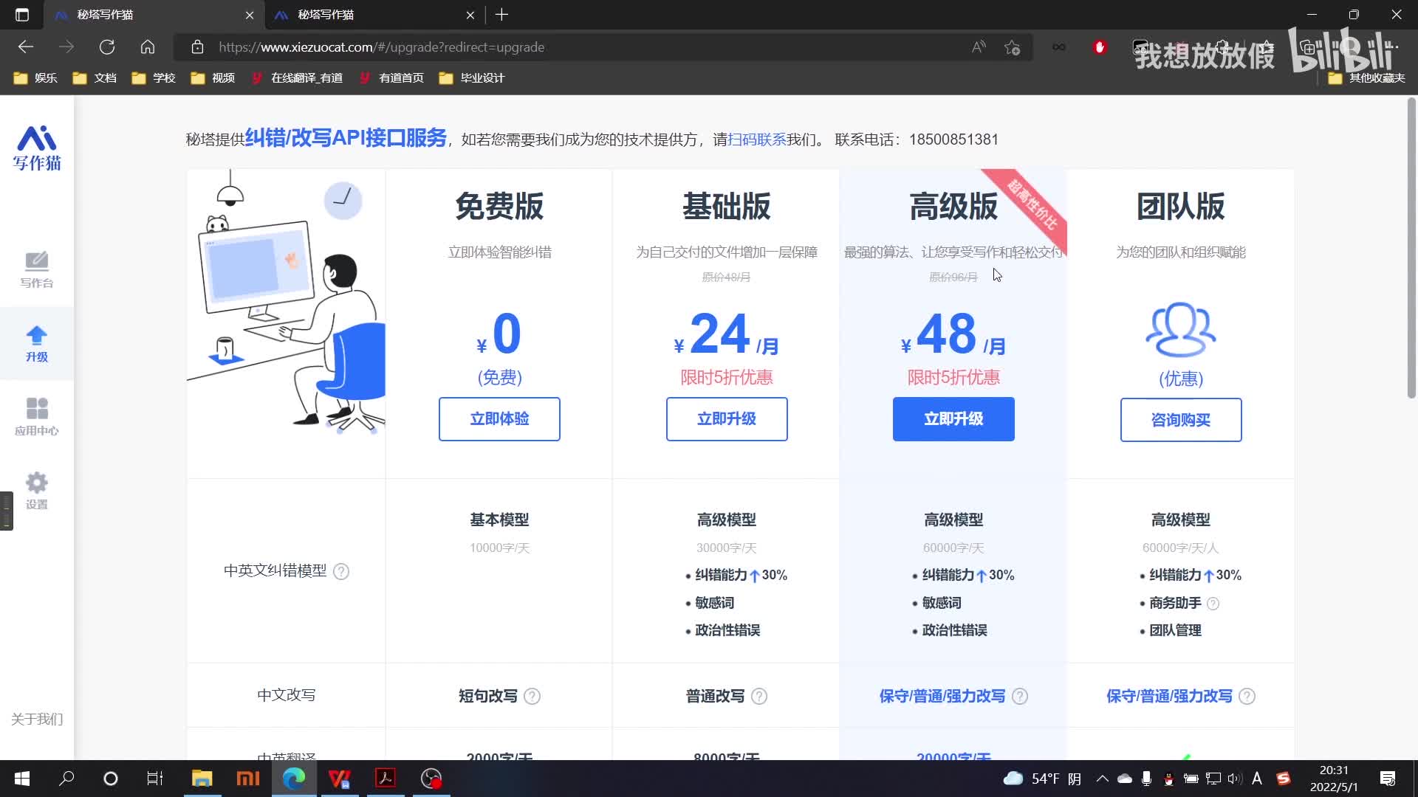Click 立即升级 button under 高级版
Viewport: 1418px width, 797px height.
tap(953, 419)
